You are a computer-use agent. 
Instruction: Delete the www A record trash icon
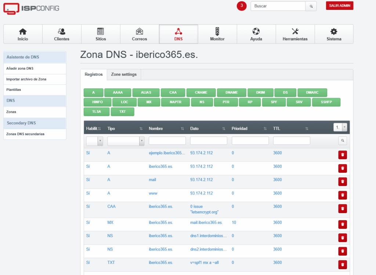[x=343, y=195]
